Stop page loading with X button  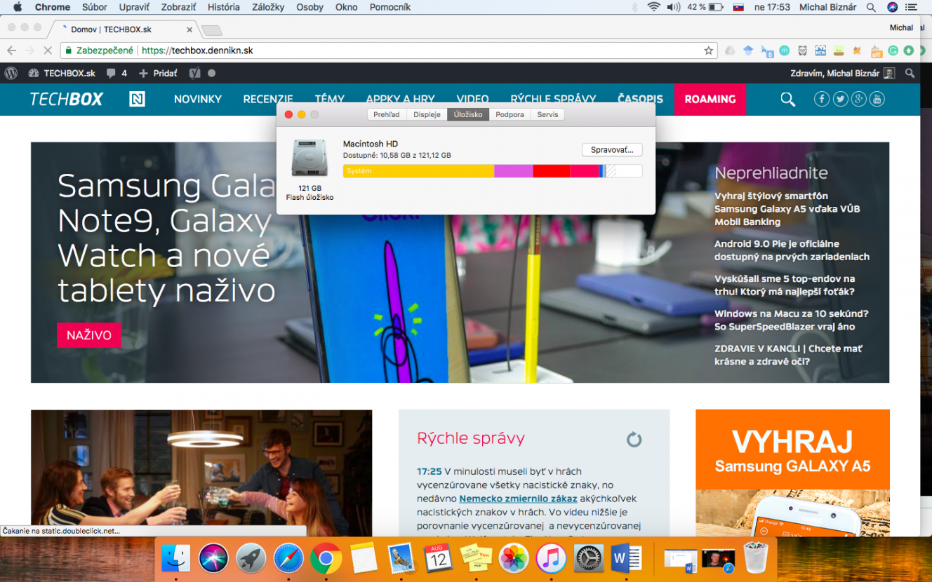point(47,50)
